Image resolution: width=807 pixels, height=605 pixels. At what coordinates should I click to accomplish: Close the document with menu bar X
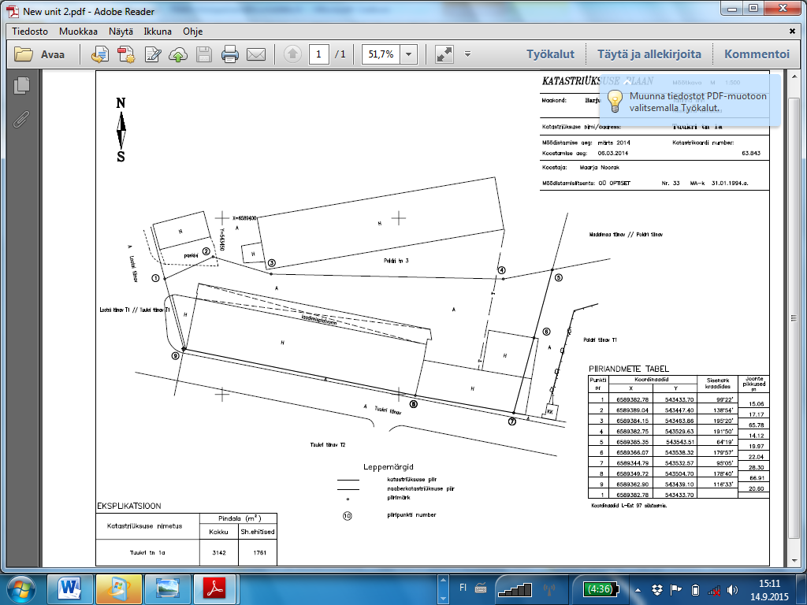[x=793, y=32]
